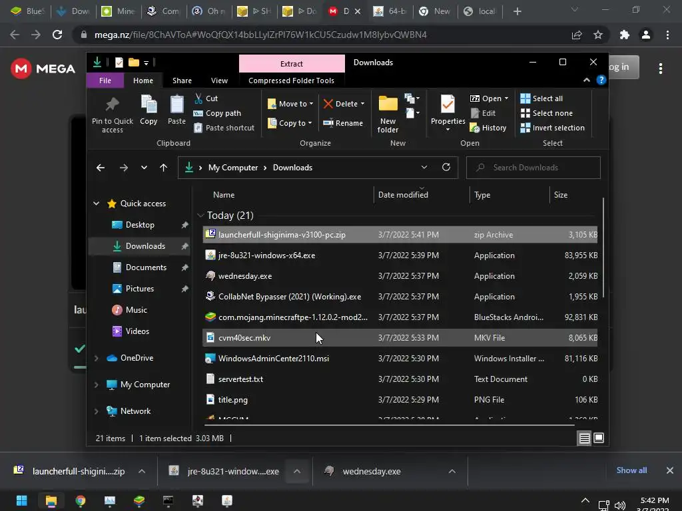
Task: Expand address bar history dropdown
Action: click(424, 168)
